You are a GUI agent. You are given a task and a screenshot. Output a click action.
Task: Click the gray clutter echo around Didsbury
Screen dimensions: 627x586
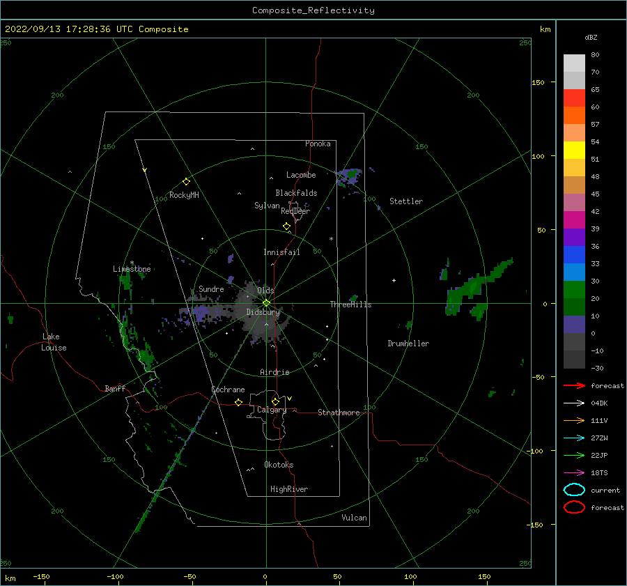tap(262, 314)
